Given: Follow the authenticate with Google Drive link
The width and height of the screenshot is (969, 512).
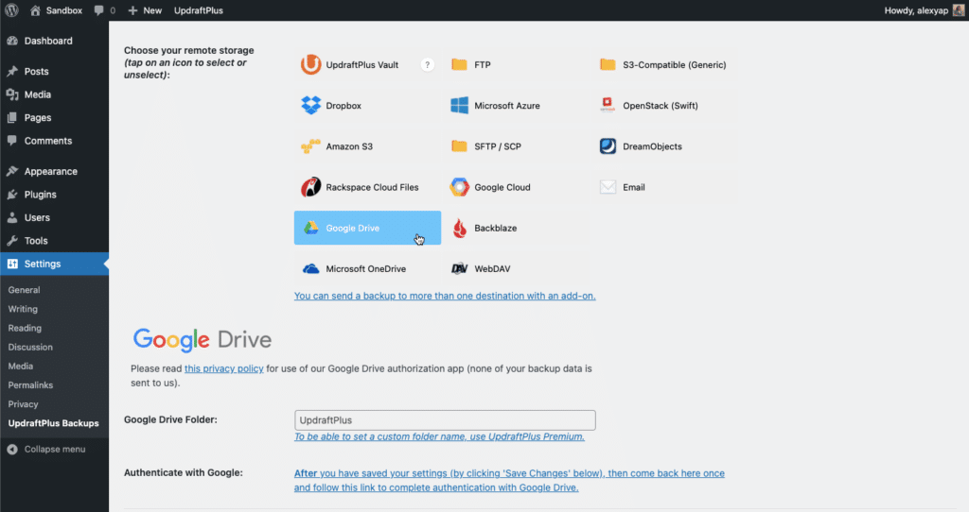Looking at the screenshot, I should click(x=509, y=481).
